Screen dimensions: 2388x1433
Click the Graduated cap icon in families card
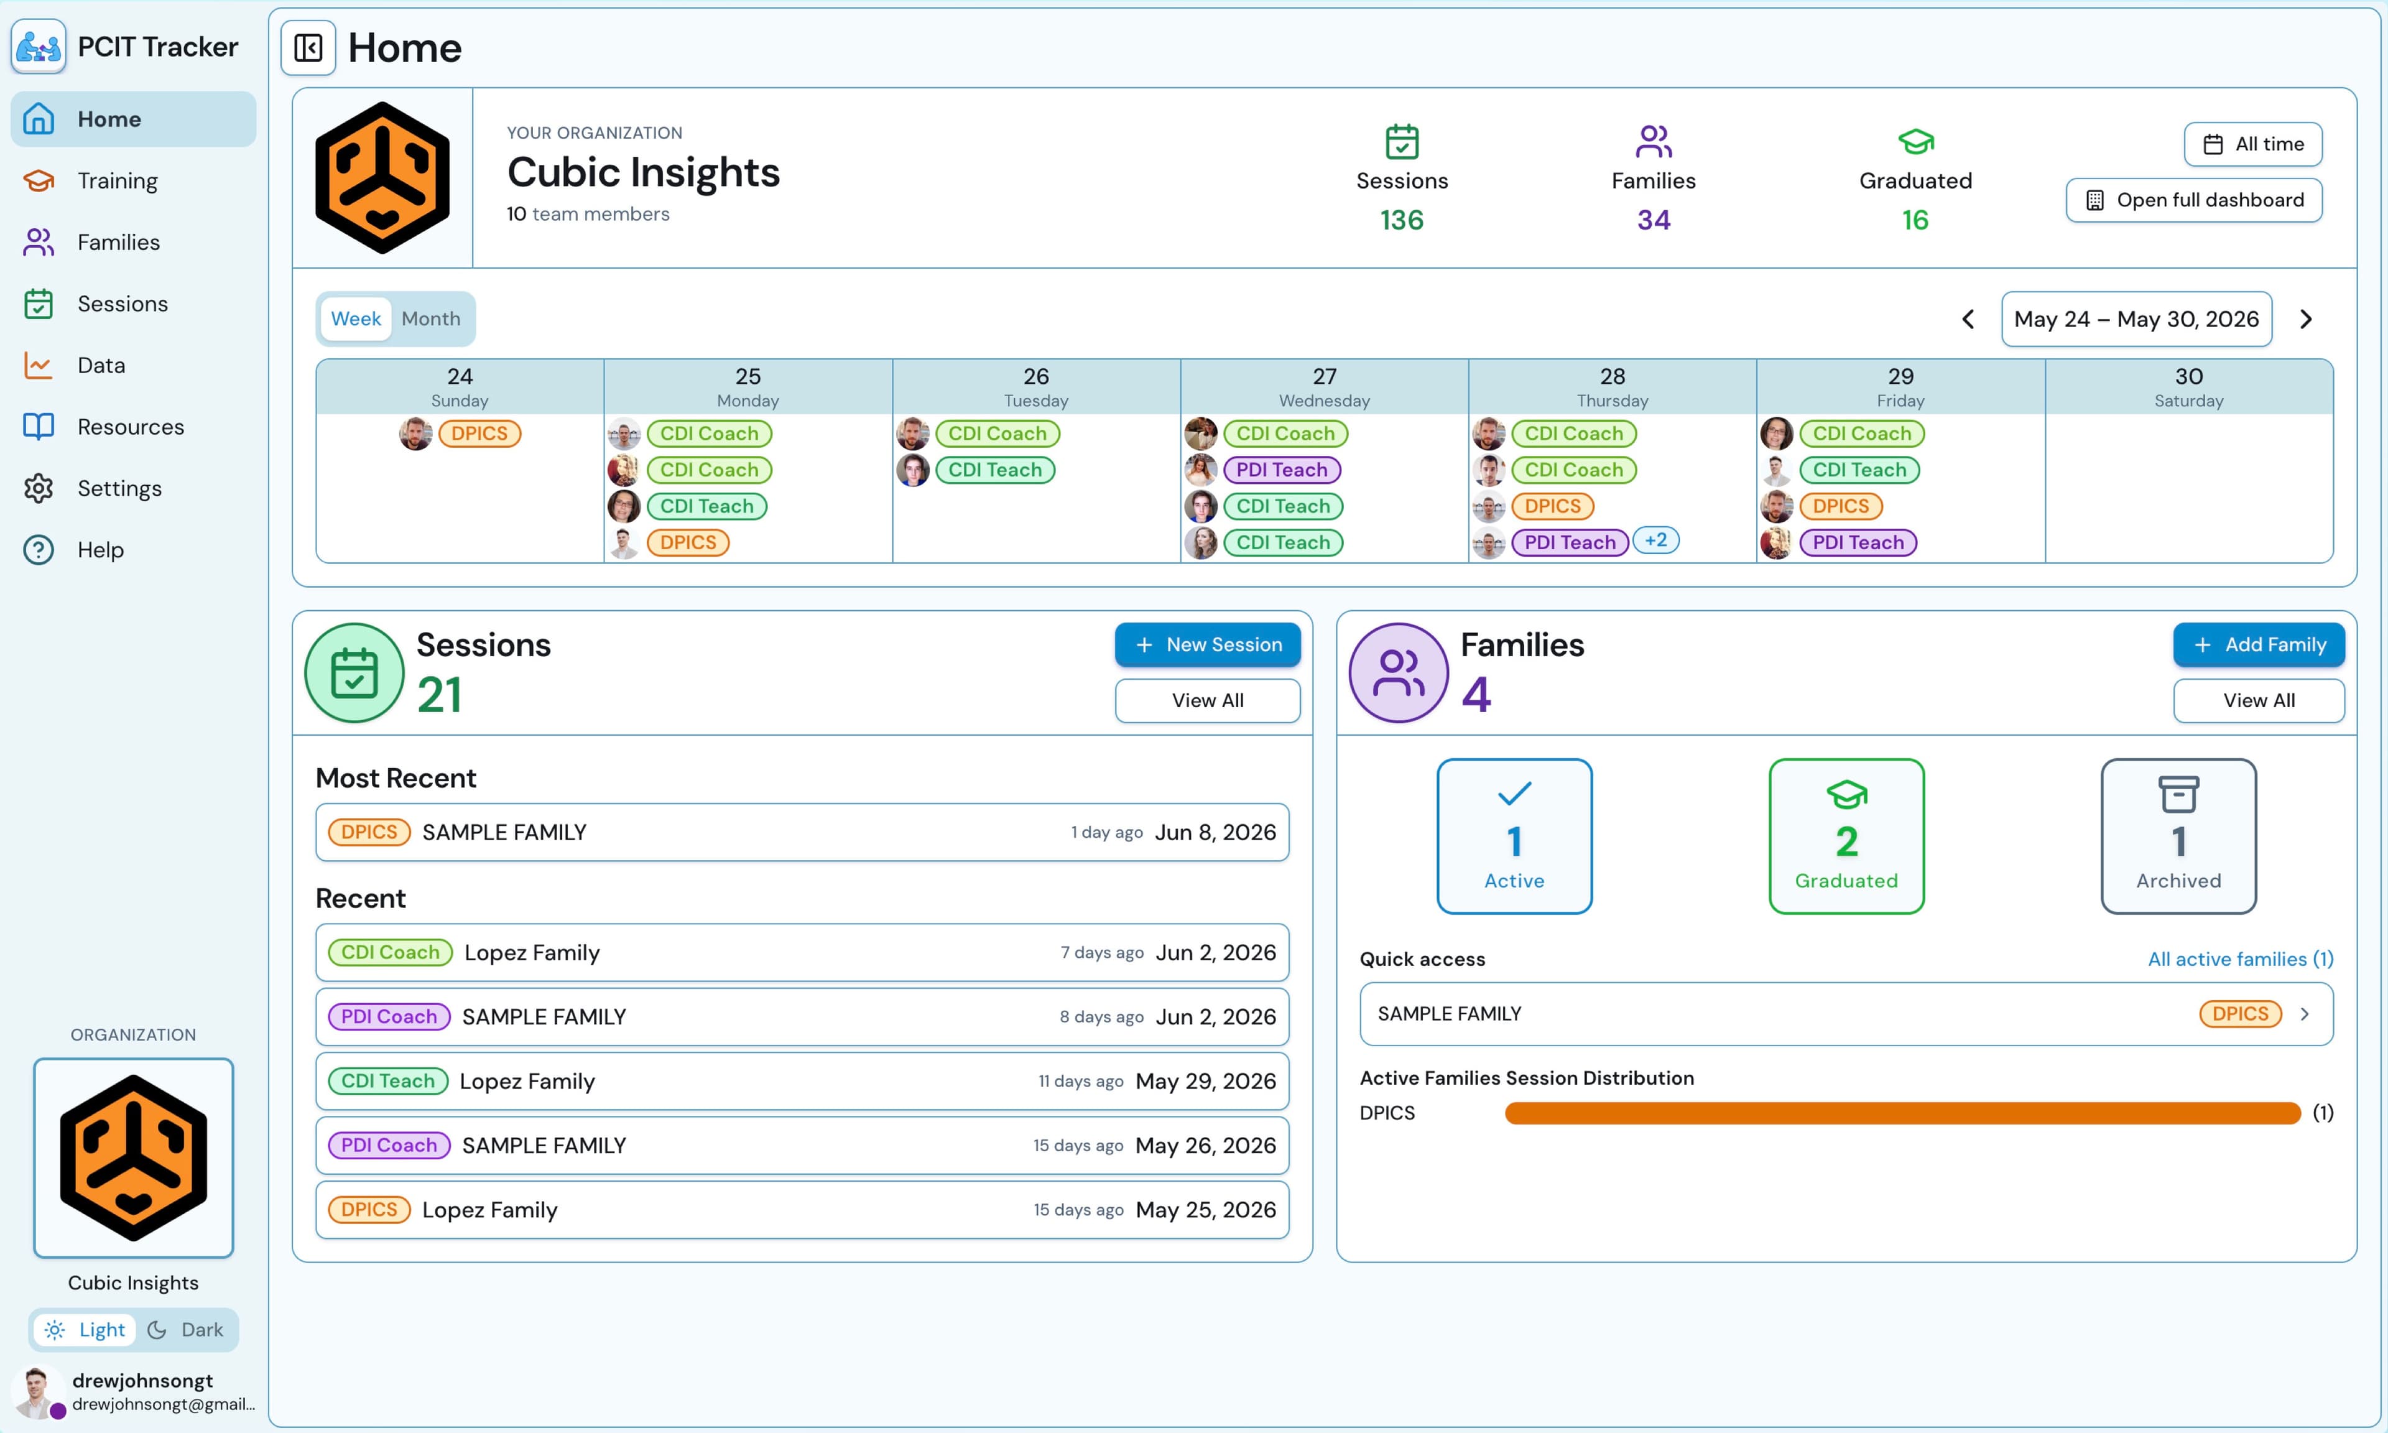1846,795
